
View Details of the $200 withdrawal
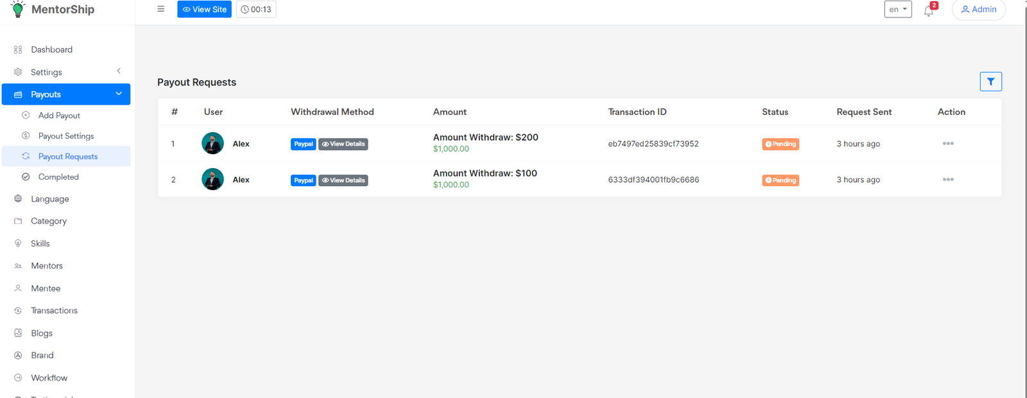coord(343,144)
